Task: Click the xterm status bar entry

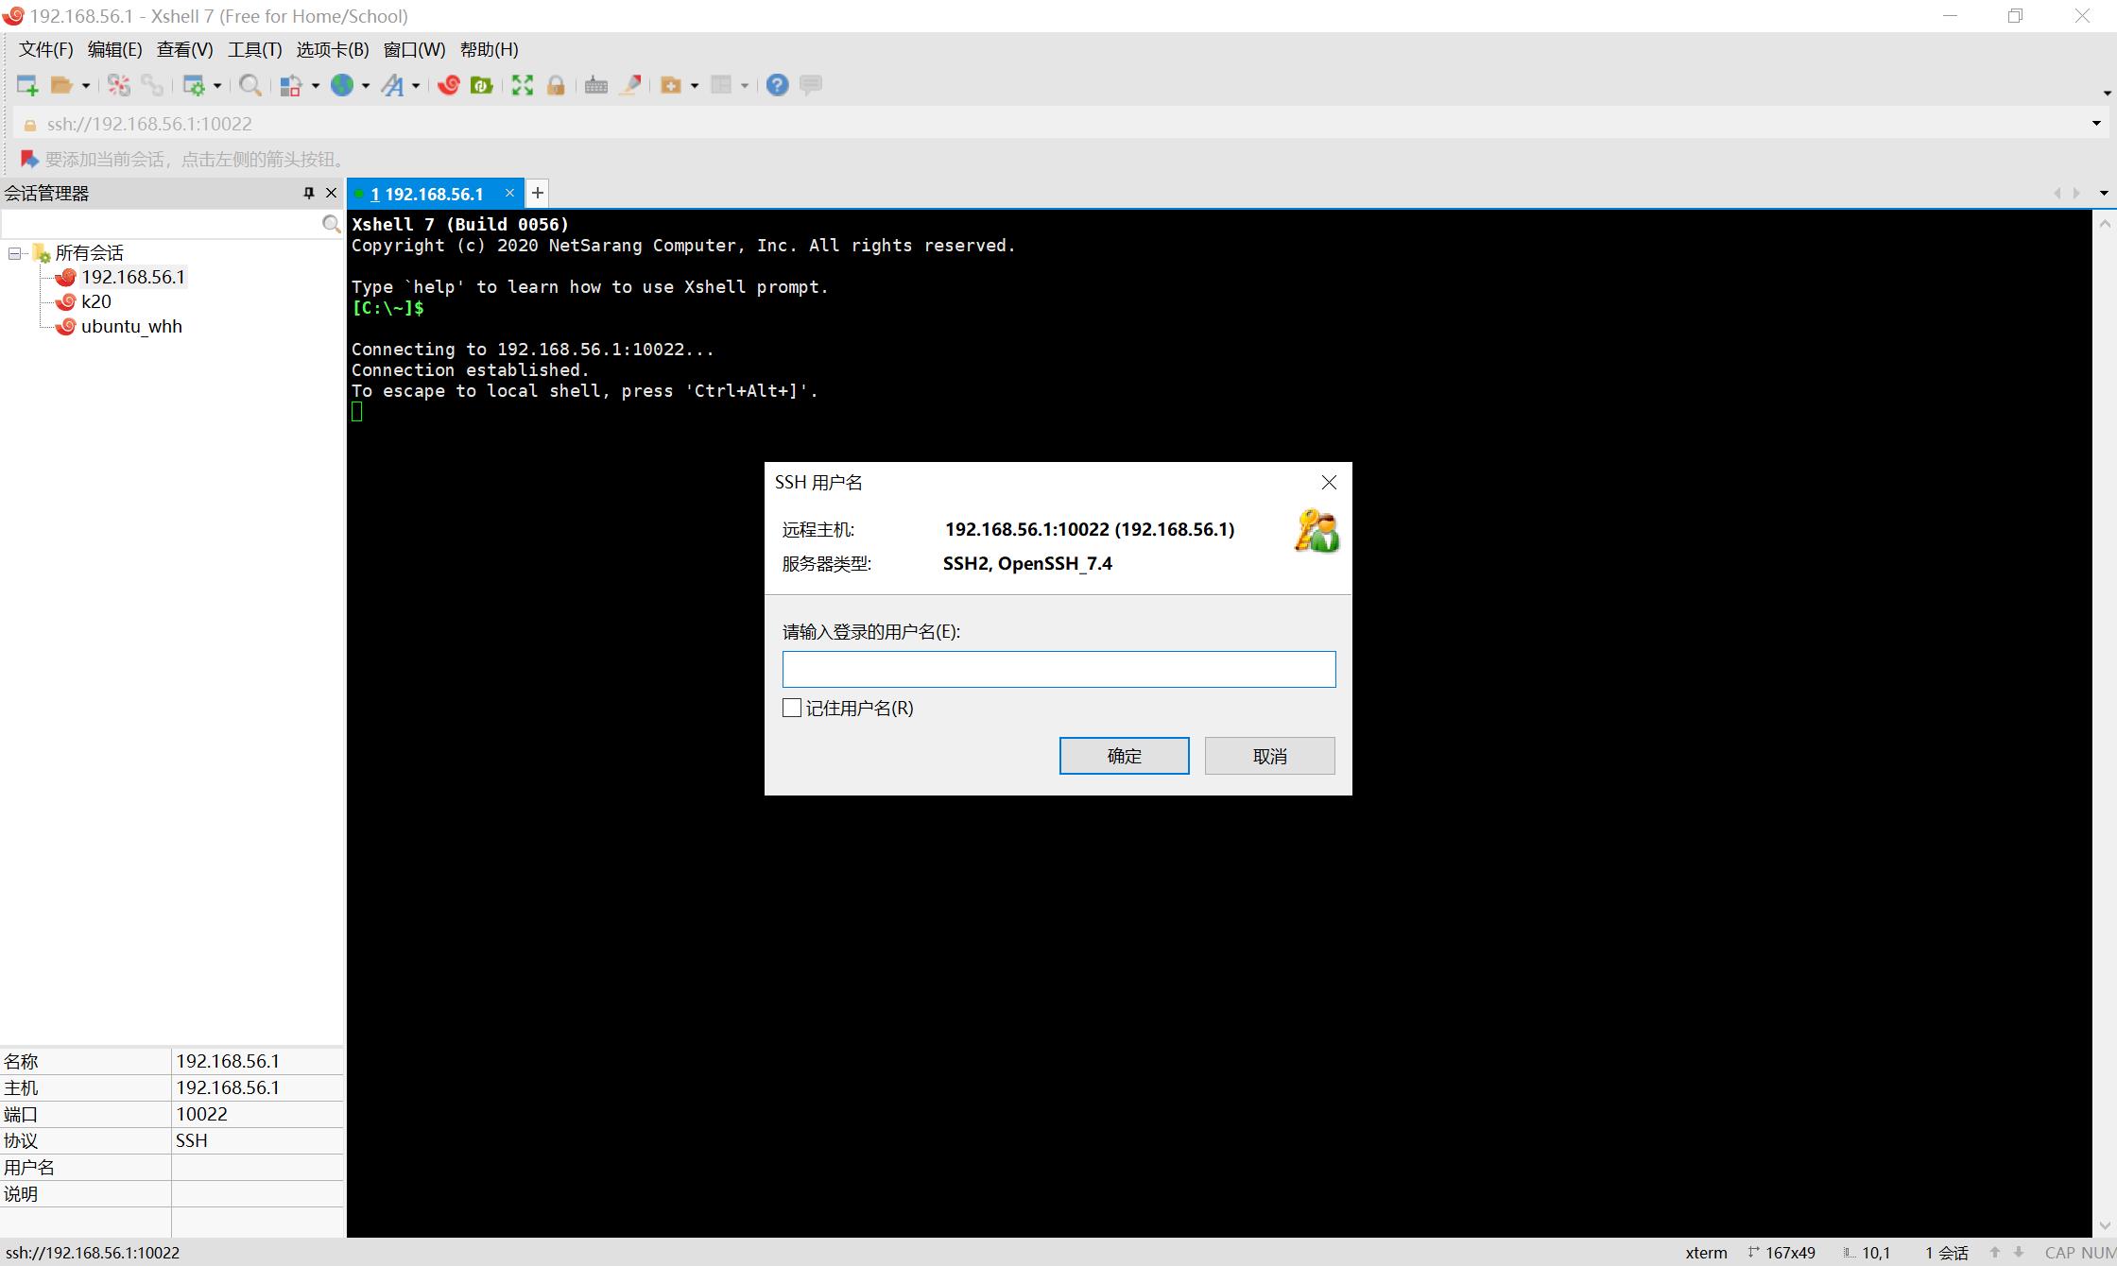Action: [x=1706, y=1253]
